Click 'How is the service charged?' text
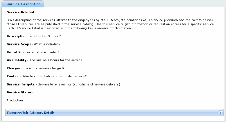Image resolution: width=226 pixels, height=122 pixels. coord(47,68)
